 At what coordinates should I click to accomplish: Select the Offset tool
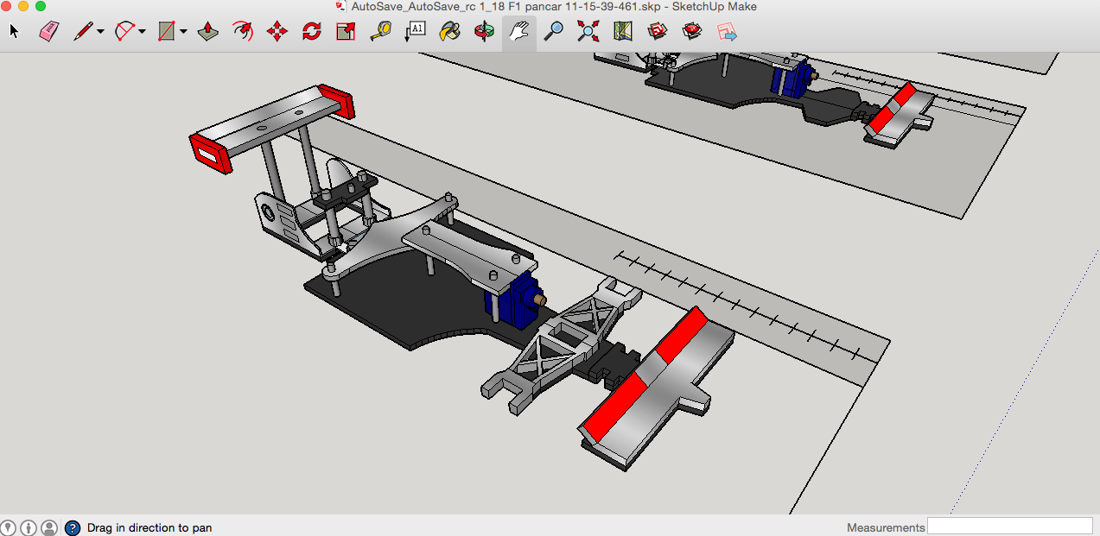(x=242, y=32)
